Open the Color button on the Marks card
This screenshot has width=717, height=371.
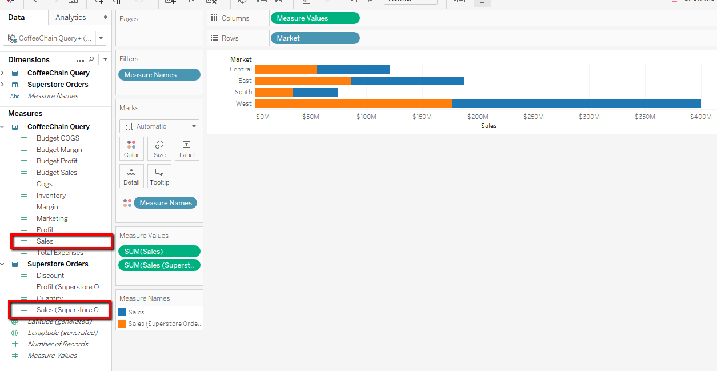131,148
